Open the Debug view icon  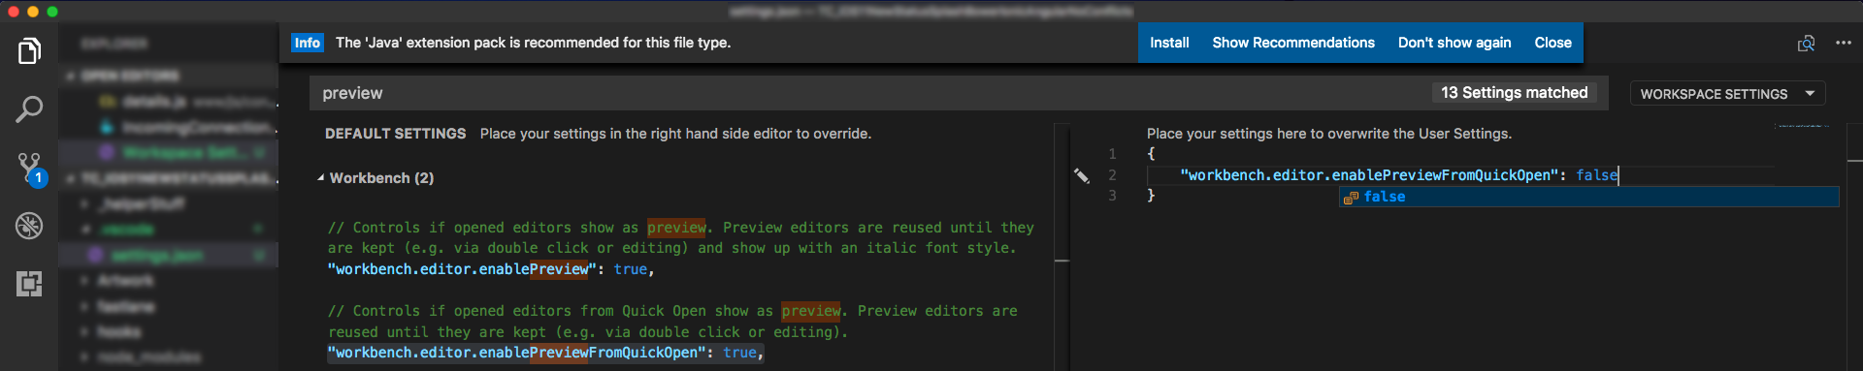[x=29, y=226]
